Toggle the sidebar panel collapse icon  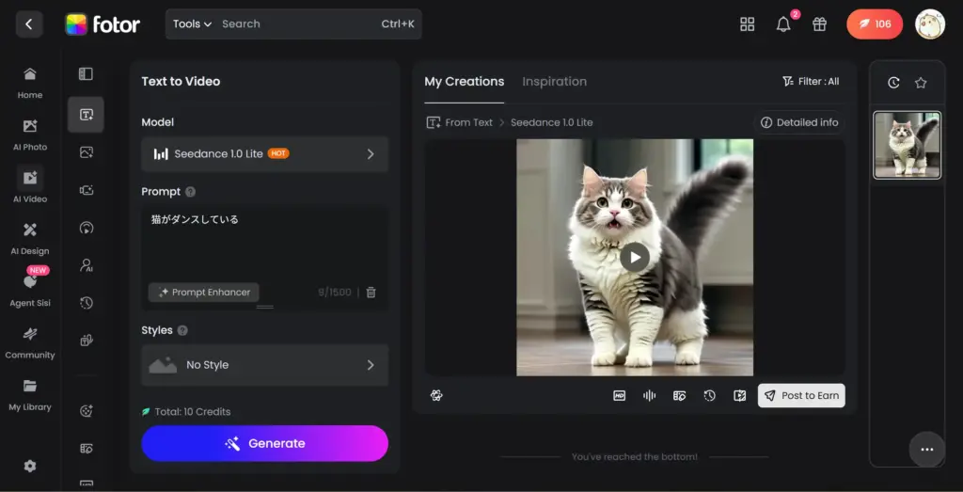86,74
